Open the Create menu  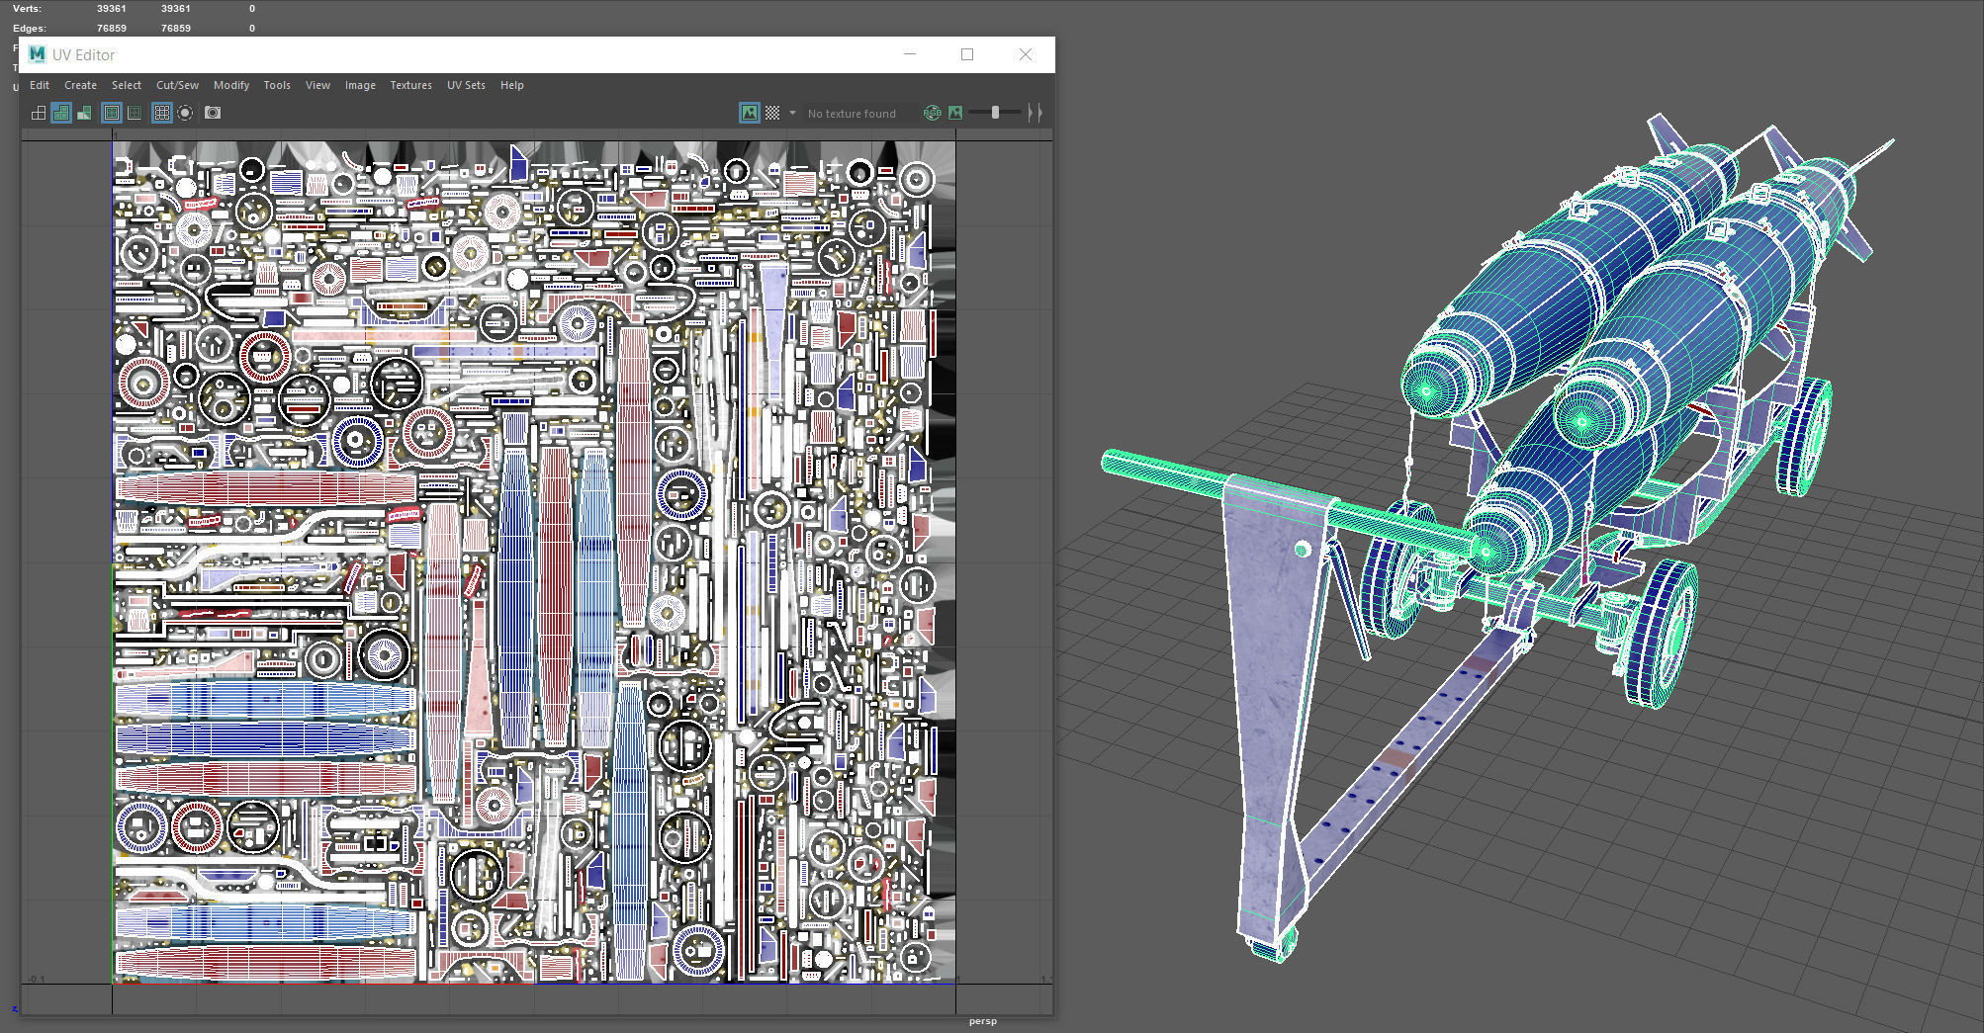(x=81, y=85)
